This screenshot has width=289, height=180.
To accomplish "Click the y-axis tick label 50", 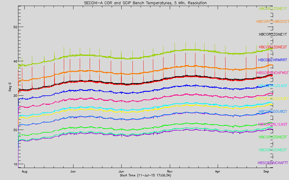I will pos(15,27).
